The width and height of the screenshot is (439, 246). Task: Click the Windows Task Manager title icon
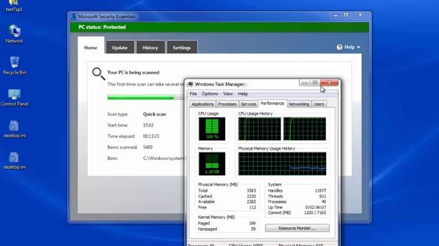pyautogui.click(x=191, y=84)
